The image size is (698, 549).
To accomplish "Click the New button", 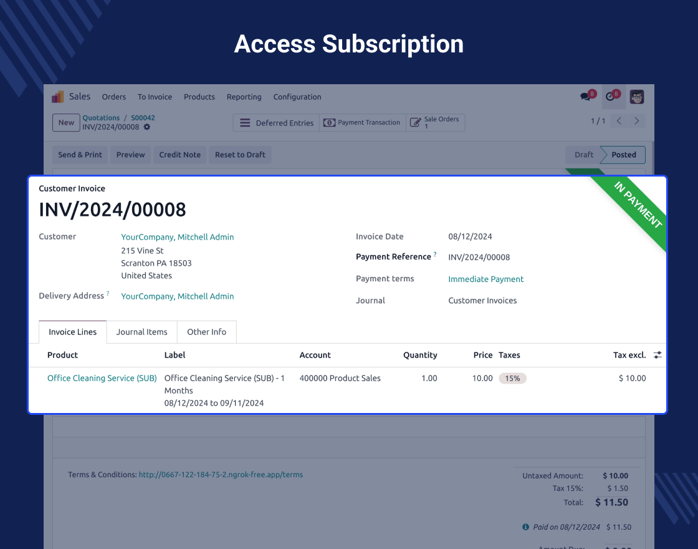I will (66, 122).
